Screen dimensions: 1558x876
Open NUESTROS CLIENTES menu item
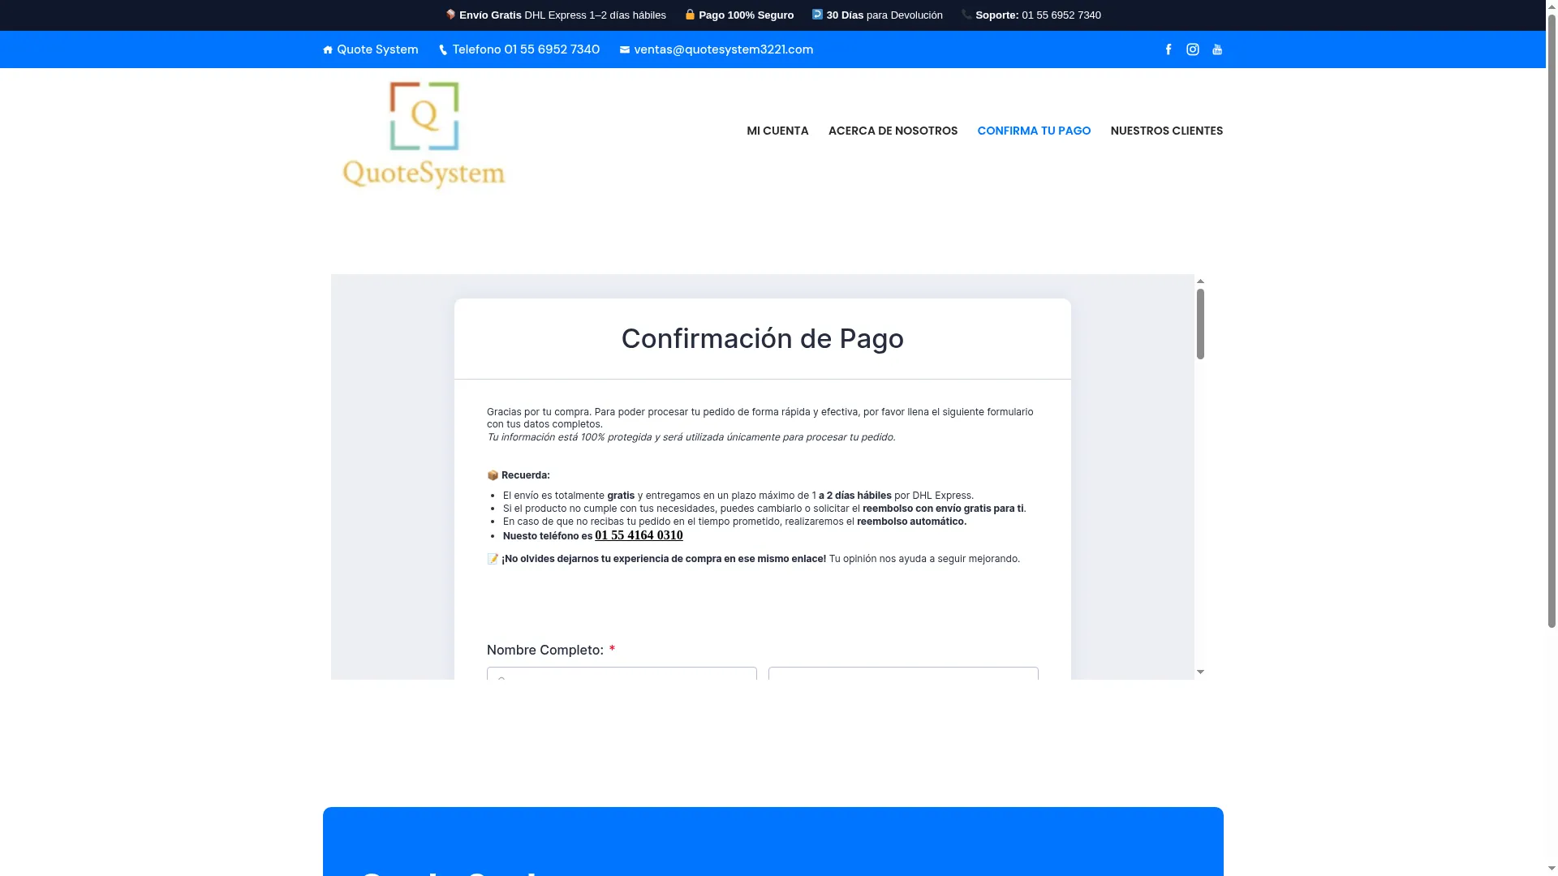[1166, 131]
